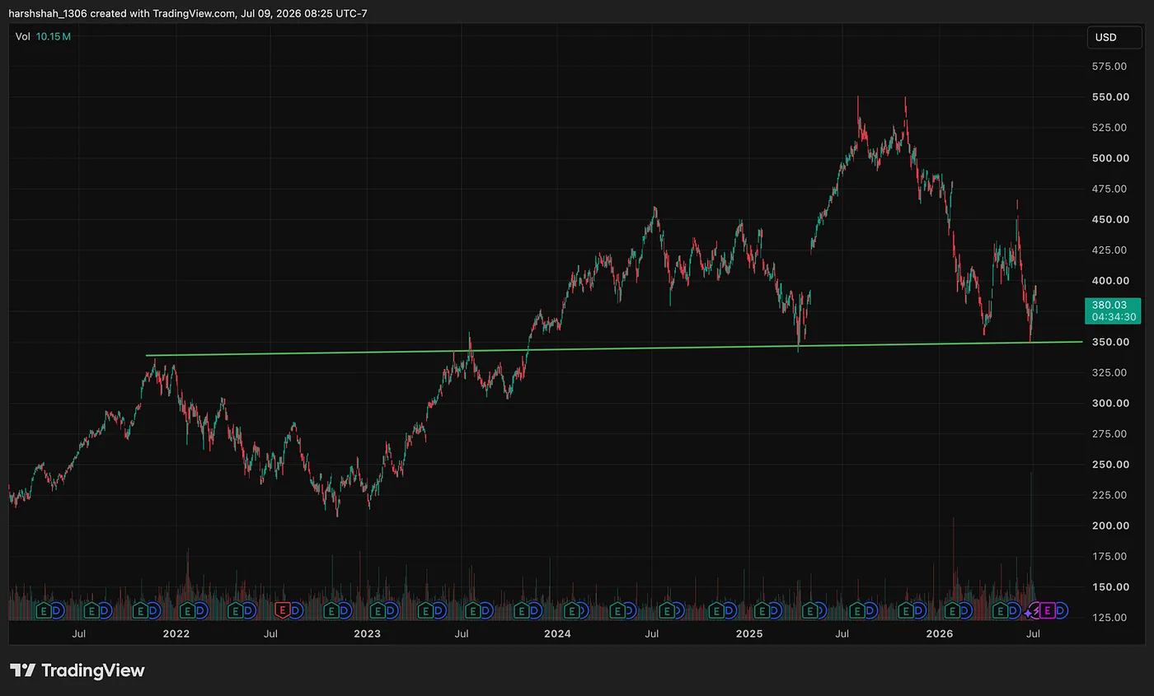Open the green earnings E marker above 2025
This screenshot has width=1154, height=696.
tap(762, 611)
